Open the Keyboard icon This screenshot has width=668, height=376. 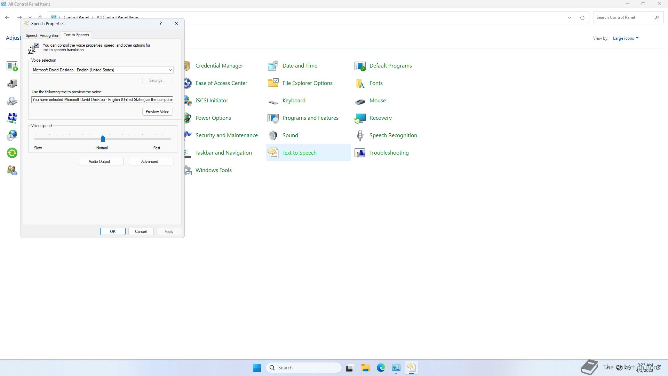pos(273,101)
